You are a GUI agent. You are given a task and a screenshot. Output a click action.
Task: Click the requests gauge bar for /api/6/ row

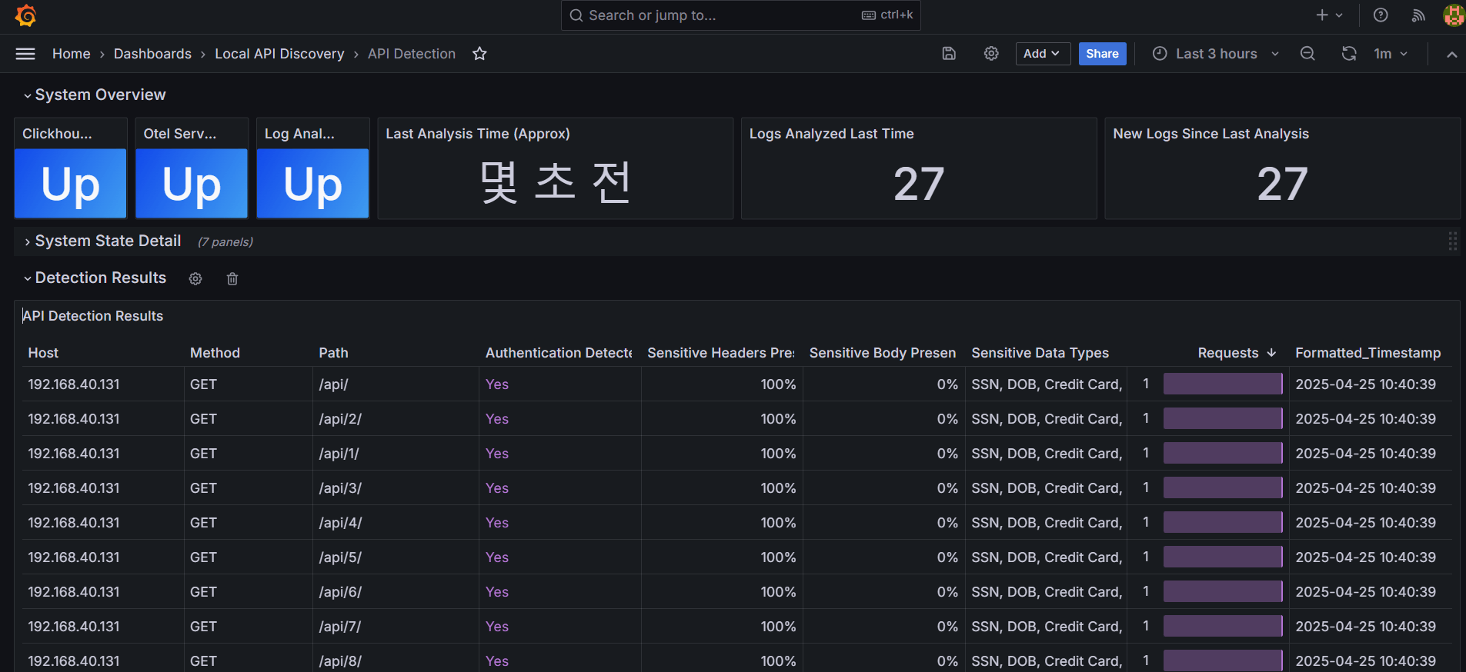point(1223,591)
